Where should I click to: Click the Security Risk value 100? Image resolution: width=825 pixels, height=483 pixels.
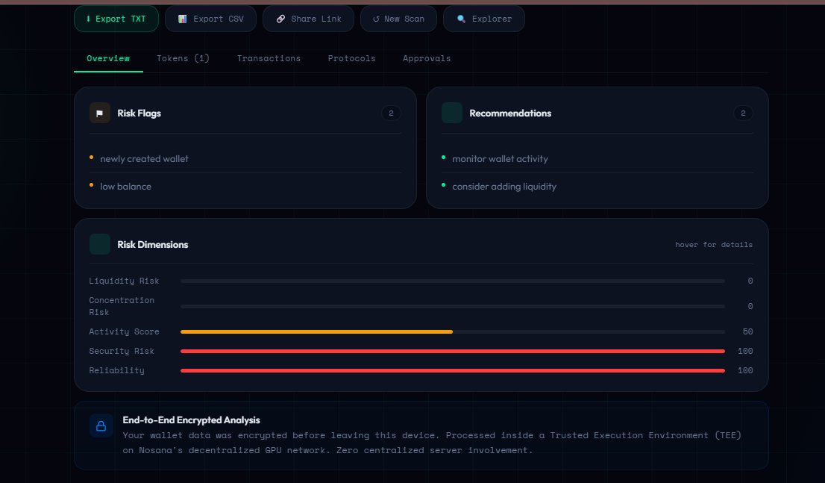745,352
